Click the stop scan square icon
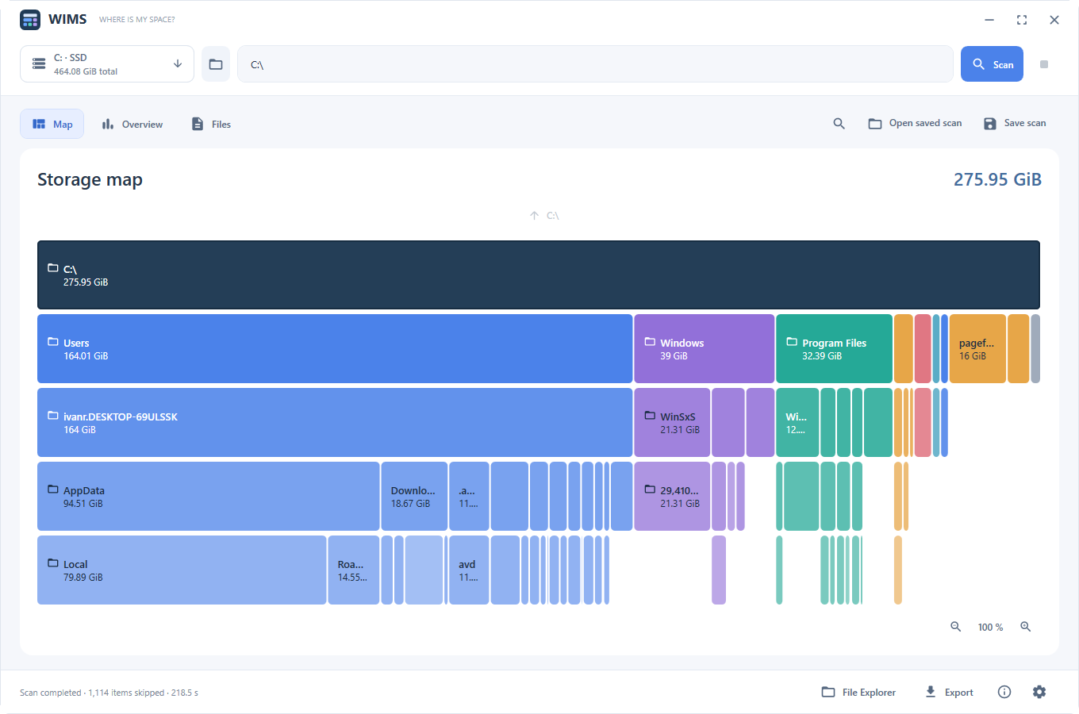The width and height of the screenshot is (1079, 714). (x=1044, y=64)
